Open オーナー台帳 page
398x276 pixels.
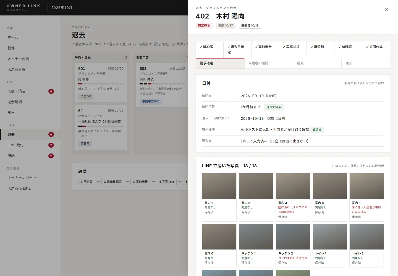(30, 59)
